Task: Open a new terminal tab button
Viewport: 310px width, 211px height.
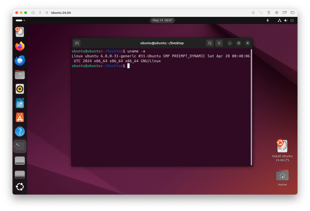Action: pyautogui.click(x=77, y=43)
